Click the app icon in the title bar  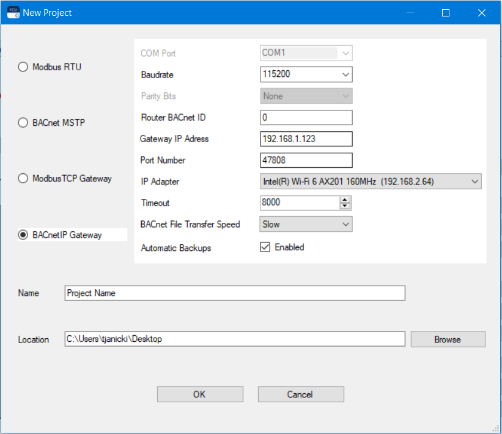tap(13, 12)
